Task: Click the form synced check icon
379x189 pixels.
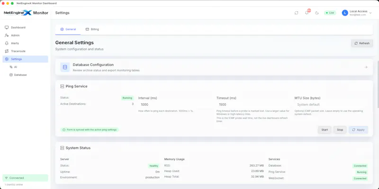Action: click(x=64, y=130)
